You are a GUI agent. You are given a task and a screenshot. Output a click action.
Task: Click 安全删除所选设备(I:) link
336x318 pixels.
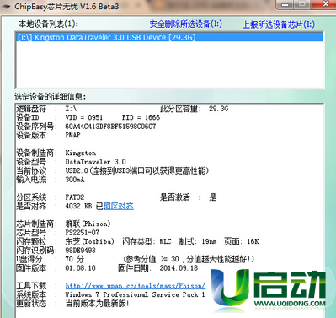pos(186,24)
